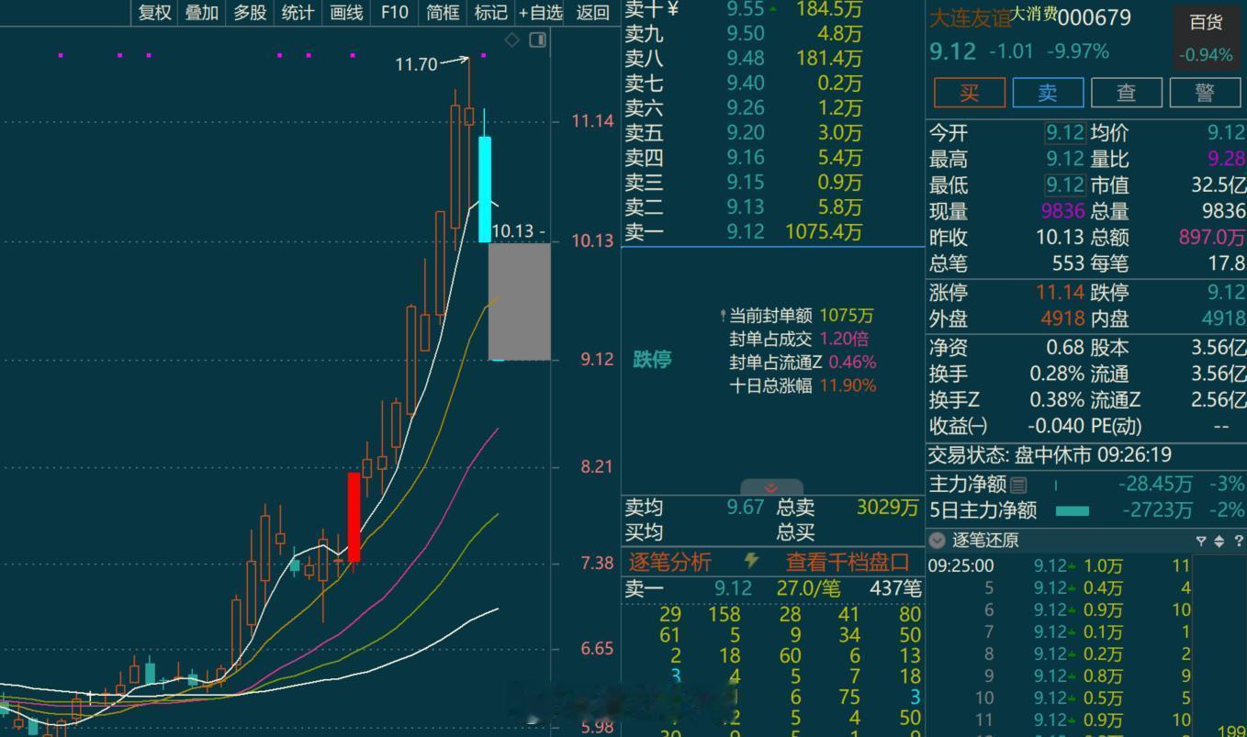Select the 画线 drawing tool
Viewport: 1247px width, 737px height.
click(x=346, y=12)
